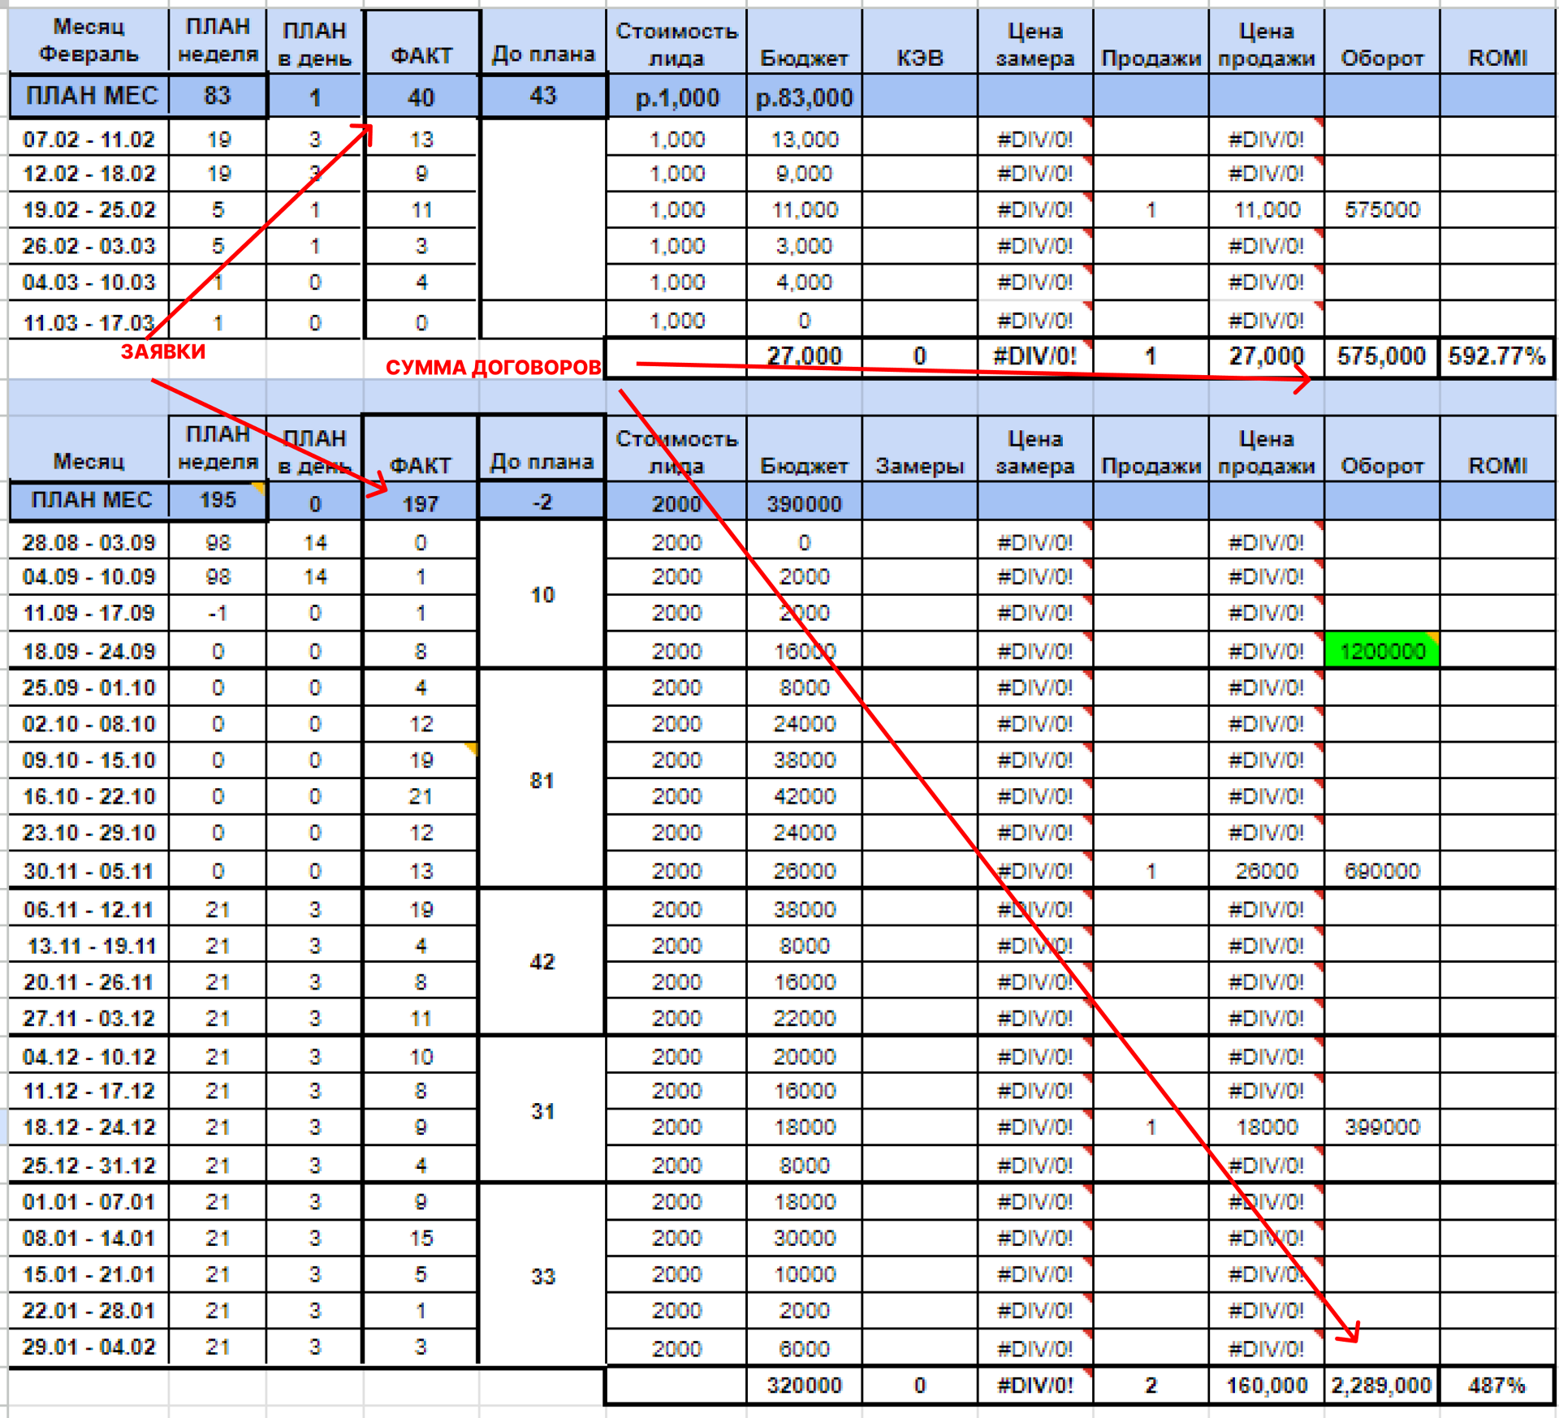
Task: Click the 320000 total budget cell
Action: click(x=804, y=1386)
